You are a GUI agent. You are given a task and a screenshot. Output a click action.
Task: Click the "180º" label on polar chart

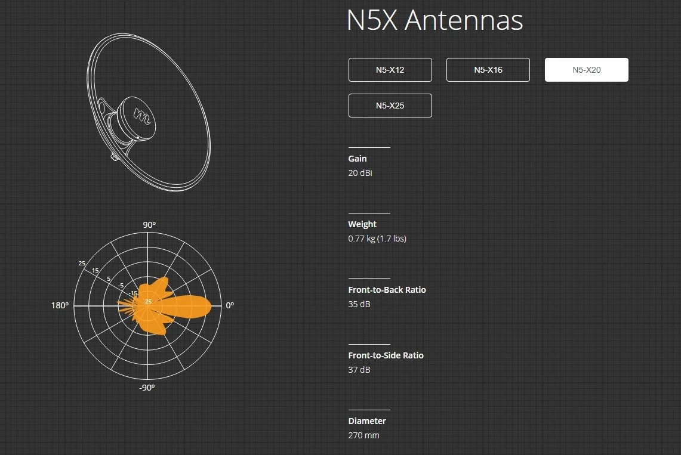[60, 305]
